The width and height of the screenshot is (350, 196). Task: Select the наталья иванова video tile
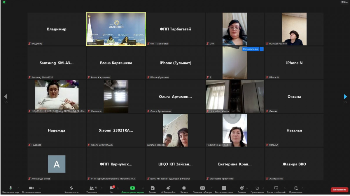point(175,130)
